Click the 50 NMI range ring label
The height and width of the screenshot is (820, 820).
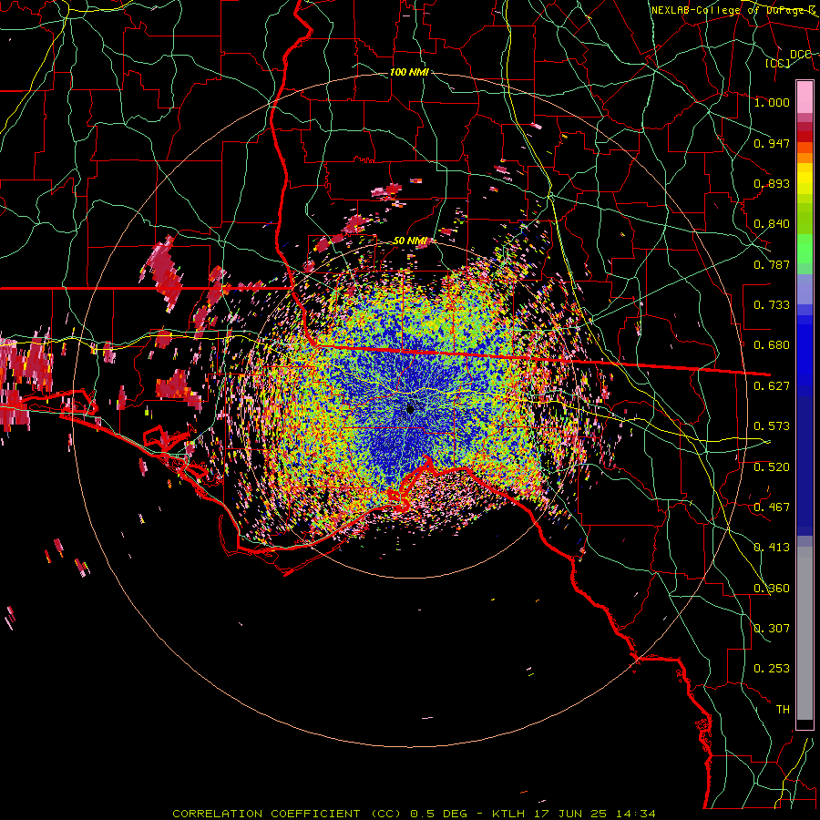410,241
